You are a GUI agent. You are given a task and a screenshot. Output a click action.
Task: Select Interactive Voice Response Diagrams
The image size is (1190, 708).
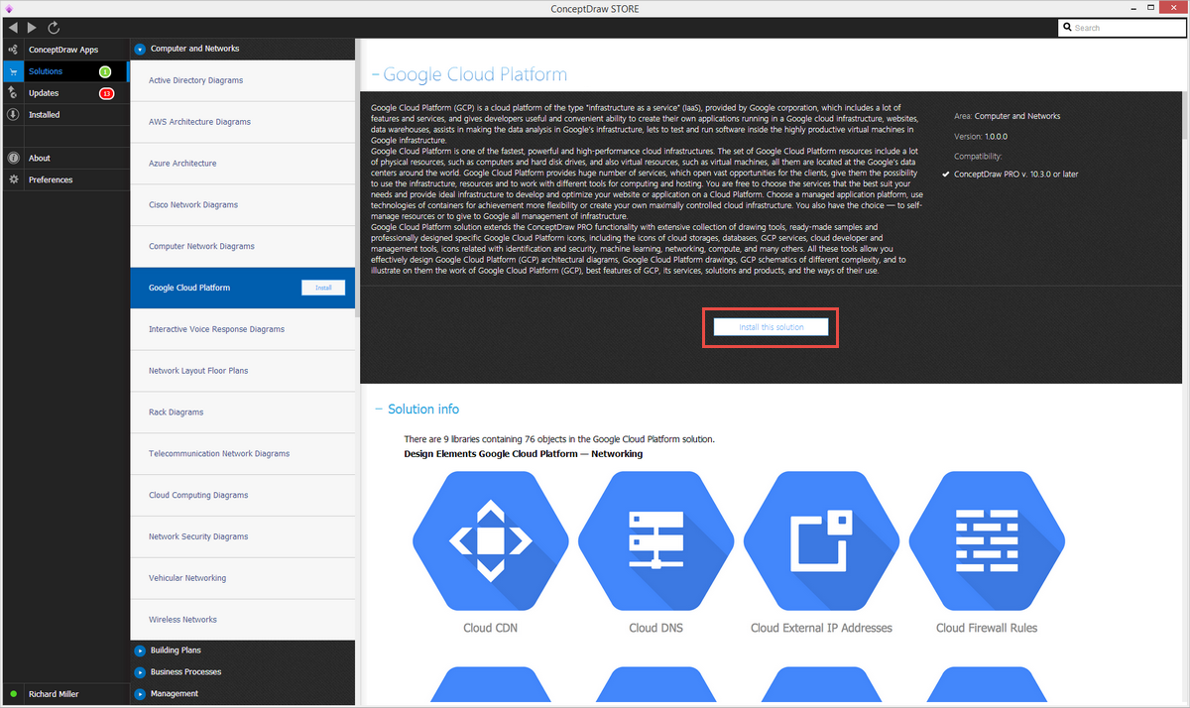[x=242, y=329]
